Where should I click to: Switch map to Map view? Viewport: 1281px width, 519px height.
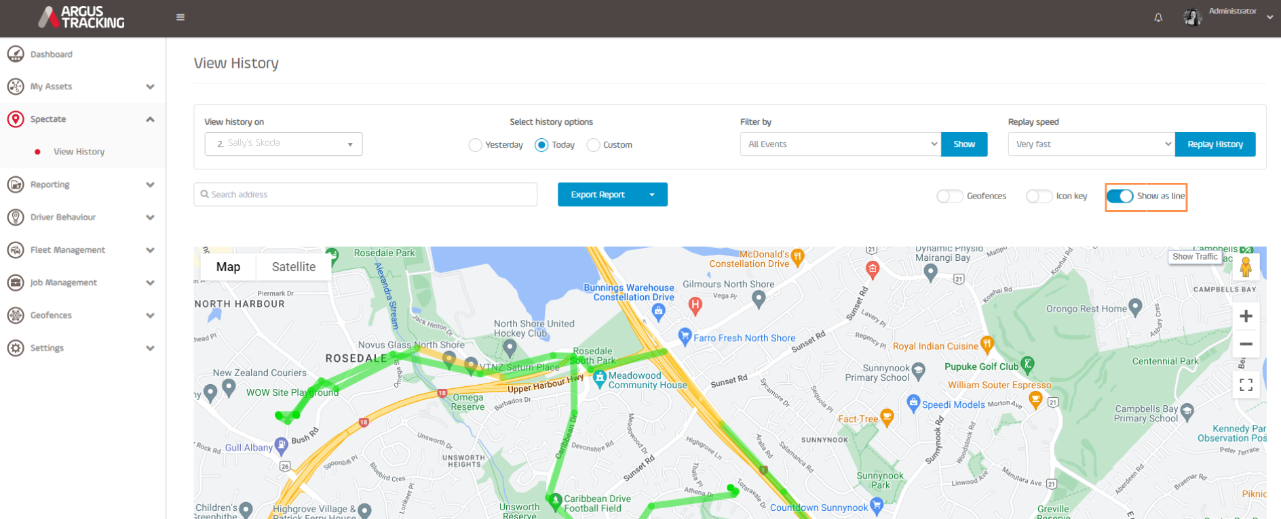click(x=228, y=267)
